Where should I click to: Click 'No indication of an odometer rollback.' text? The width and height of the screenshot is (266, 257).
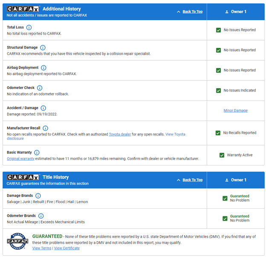pos(38,94)
